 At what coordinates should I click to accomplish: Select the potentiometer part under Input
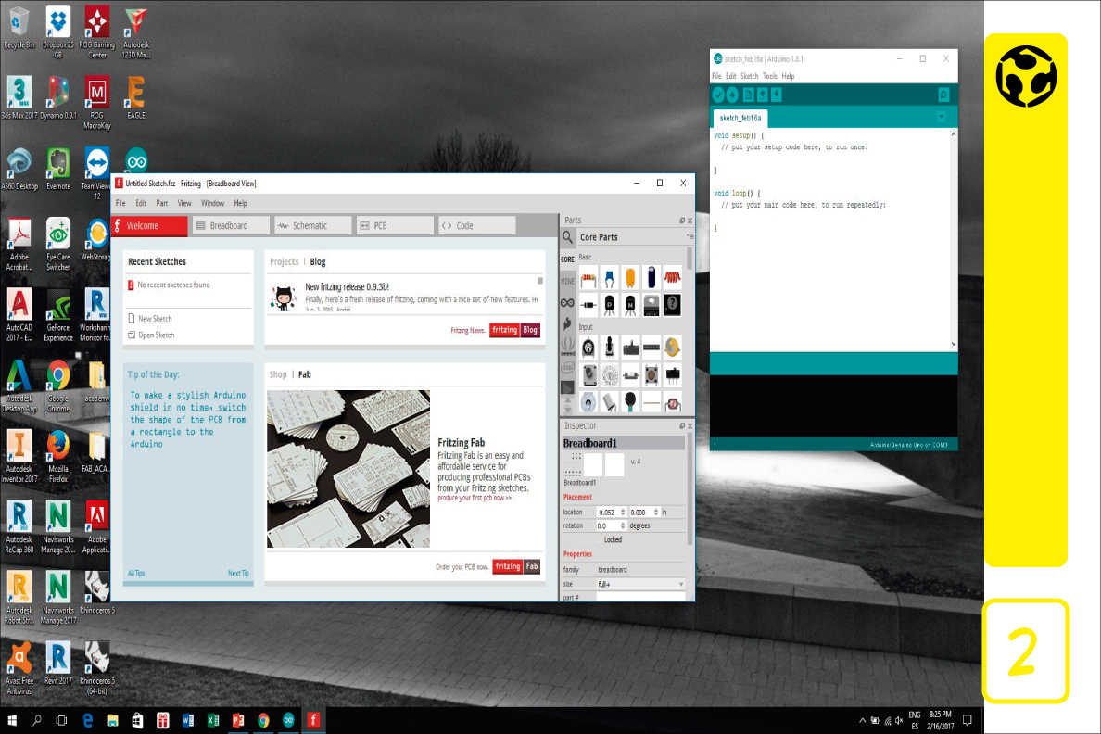tap(588, 347)
